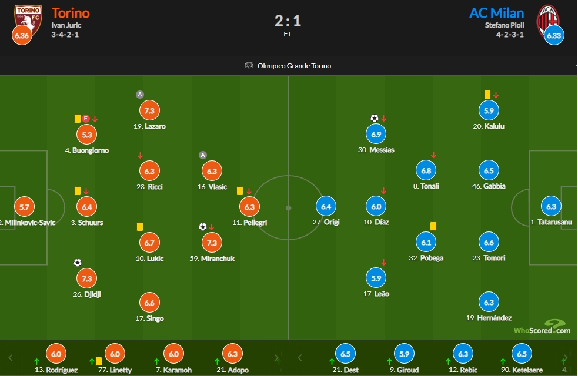Screen dimensions: 578x376
Task: Show next Torino substitutes with right chevron
Action: click(276, 358)
